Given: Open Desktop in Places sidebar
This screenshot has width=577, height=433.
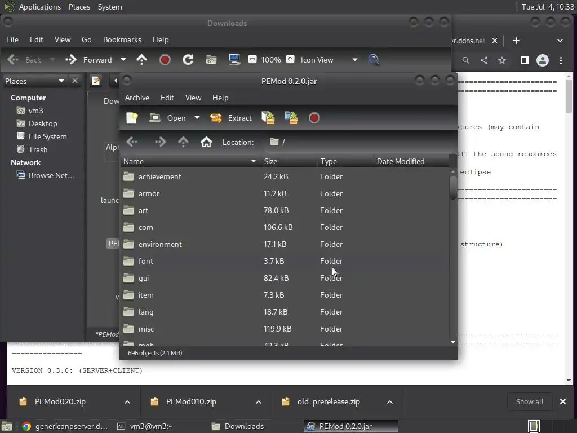Looking at the screenshot, I should (37, 123).
